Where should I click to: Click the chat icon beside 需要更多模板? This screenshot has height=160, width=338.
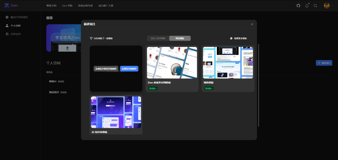pos(231,38)
